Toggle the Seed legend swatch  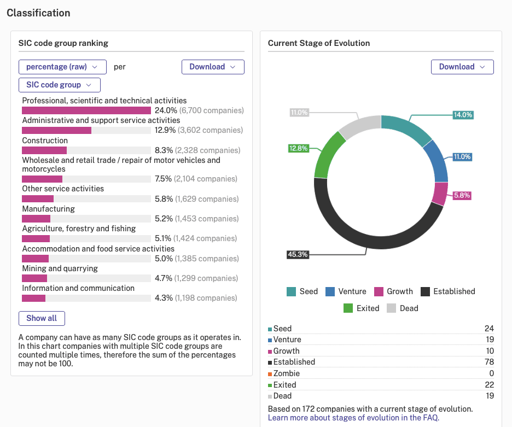tap(291, 291)
